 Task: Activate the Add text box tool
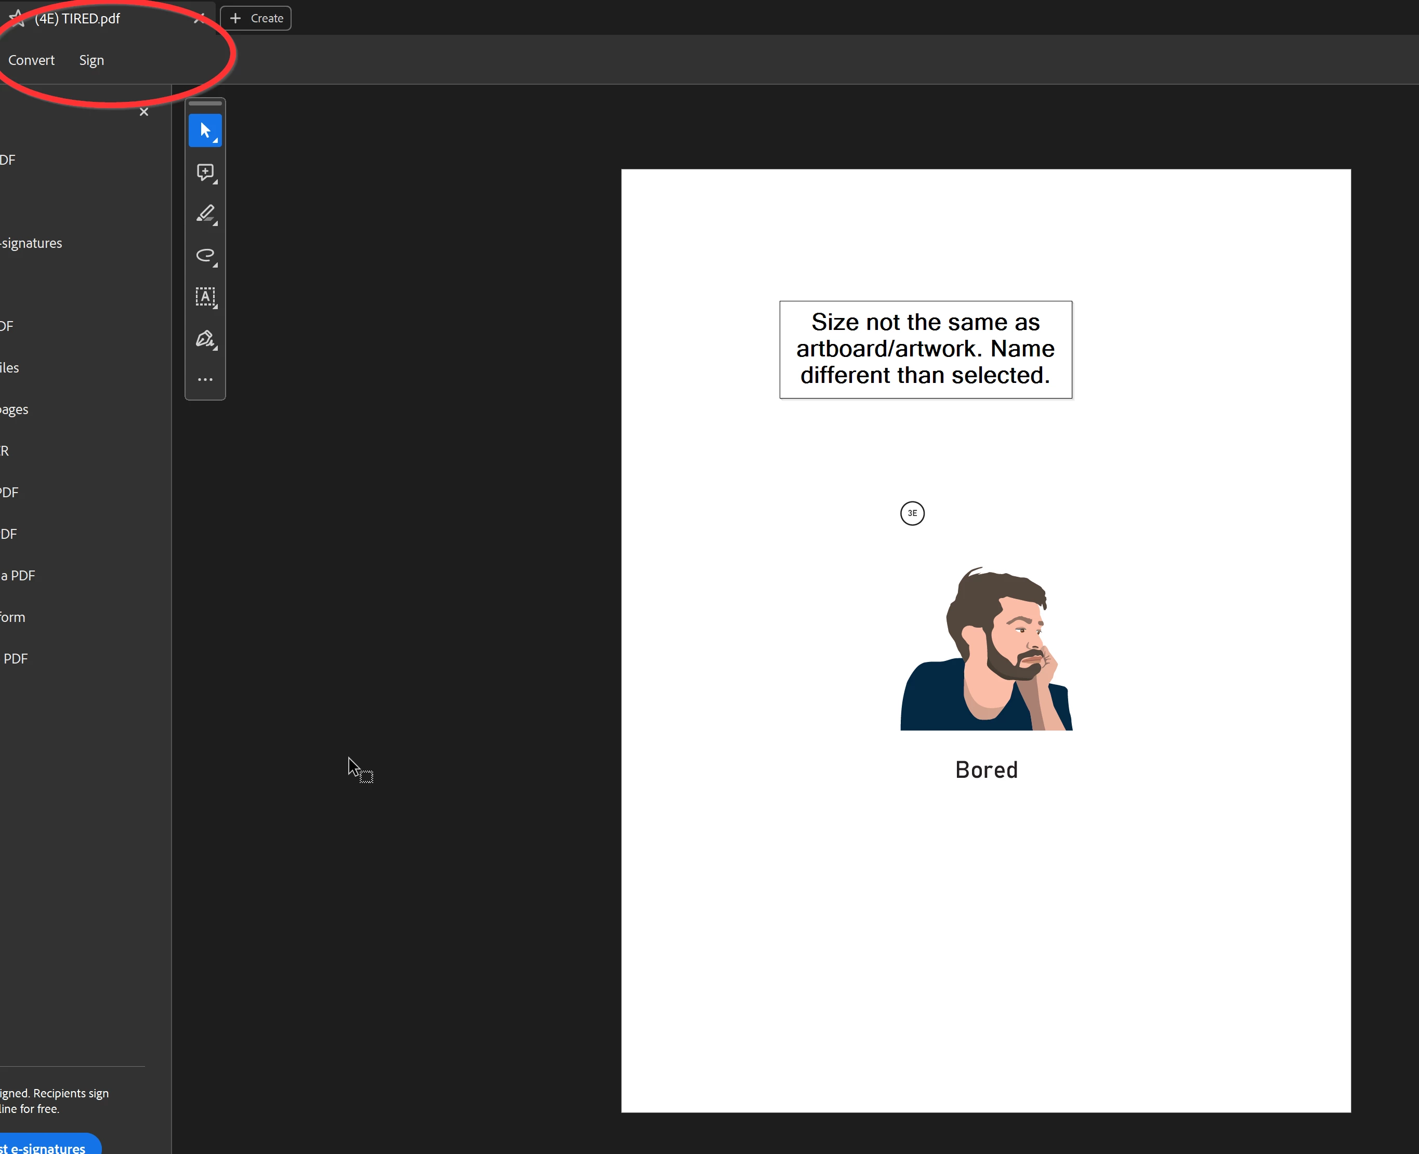point(205,297)
